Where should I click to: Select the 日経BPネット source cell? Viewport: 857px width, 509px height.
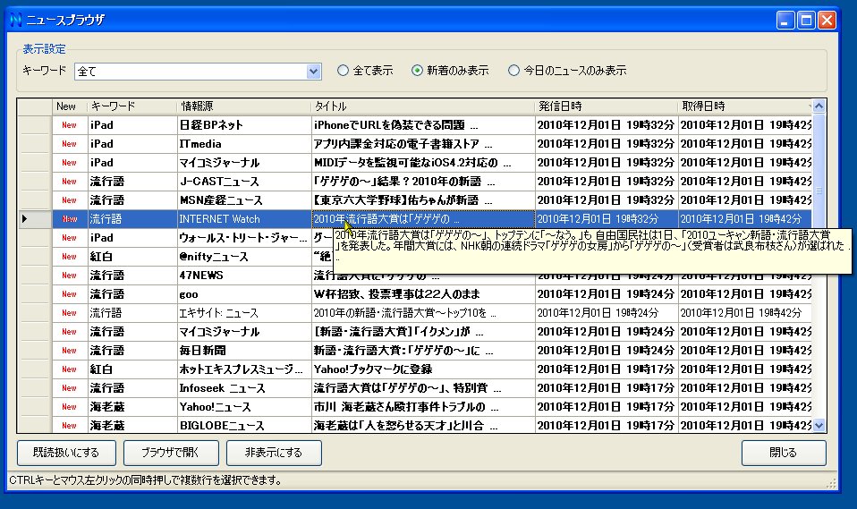pyautogui.click(x=244, y=125)
